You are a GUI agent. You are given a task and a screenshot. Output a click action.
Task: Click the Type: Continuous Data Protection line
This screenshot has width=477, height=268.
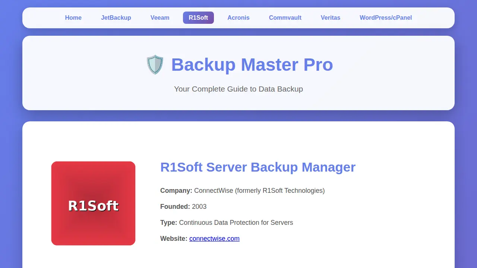(227, 223)
